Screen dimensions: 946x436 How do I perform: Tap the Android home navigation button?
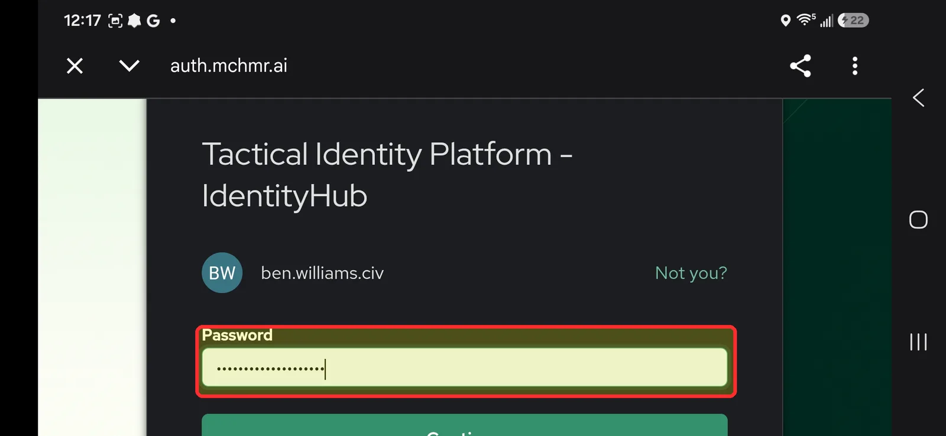pyautogui.click(x=918, y=220)
